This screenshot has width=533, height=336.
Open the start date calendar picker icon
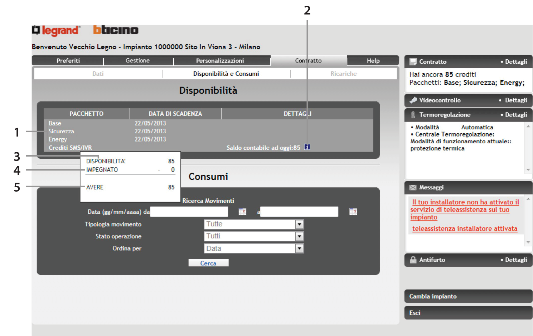pos(242,212)
